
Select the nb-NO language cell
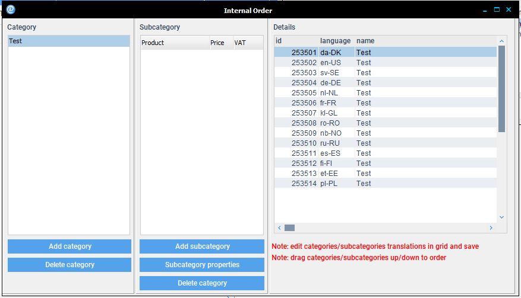tap(336, 133)
